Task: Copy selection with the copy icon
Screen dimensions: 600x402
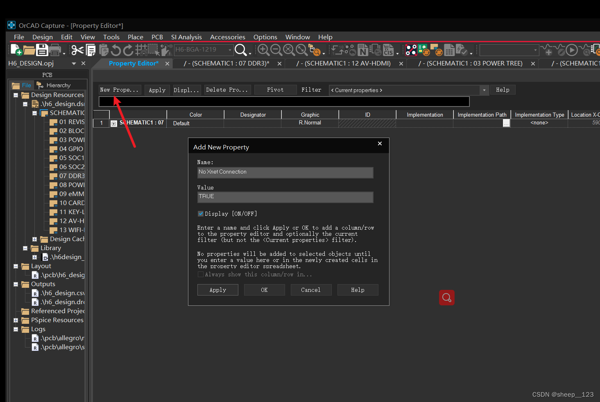Action: coord(91,50)
